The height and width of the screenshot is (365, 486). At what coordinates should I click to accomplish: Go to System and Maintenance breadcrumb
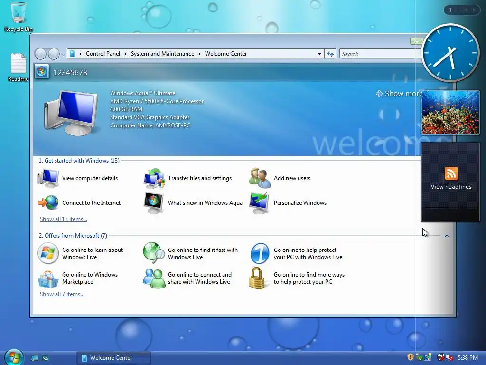pyautogui.click(x=162, y=54)
